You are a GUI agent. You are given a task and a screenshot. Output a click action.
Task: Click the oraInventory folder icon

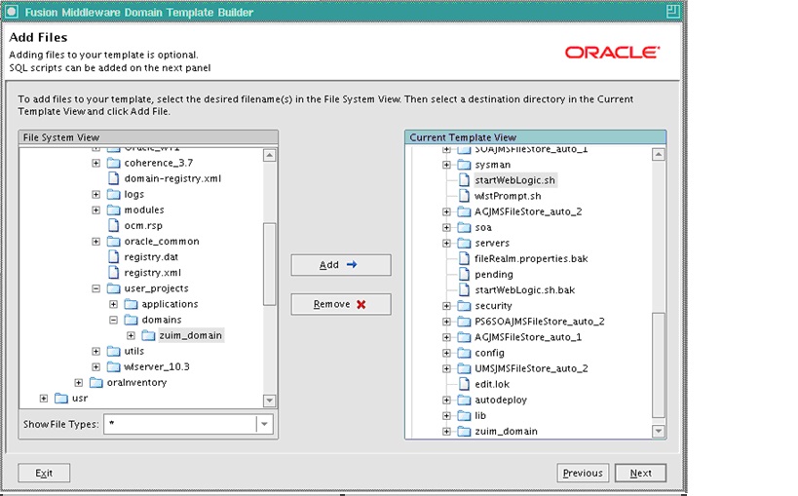tap(95, 382)
